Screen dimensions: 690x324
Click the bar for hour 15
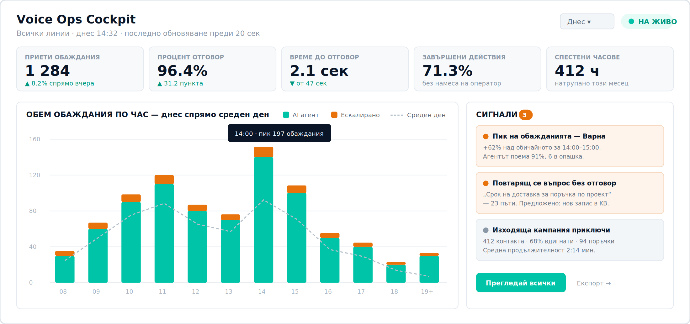[x=297, y=234]
